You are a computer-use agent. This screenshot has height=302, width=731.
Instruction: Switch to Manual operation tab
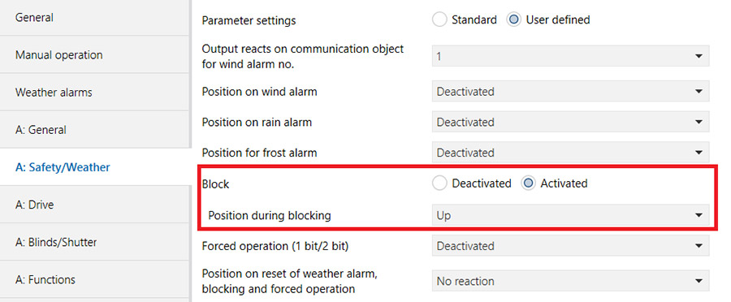click(95, 54)
